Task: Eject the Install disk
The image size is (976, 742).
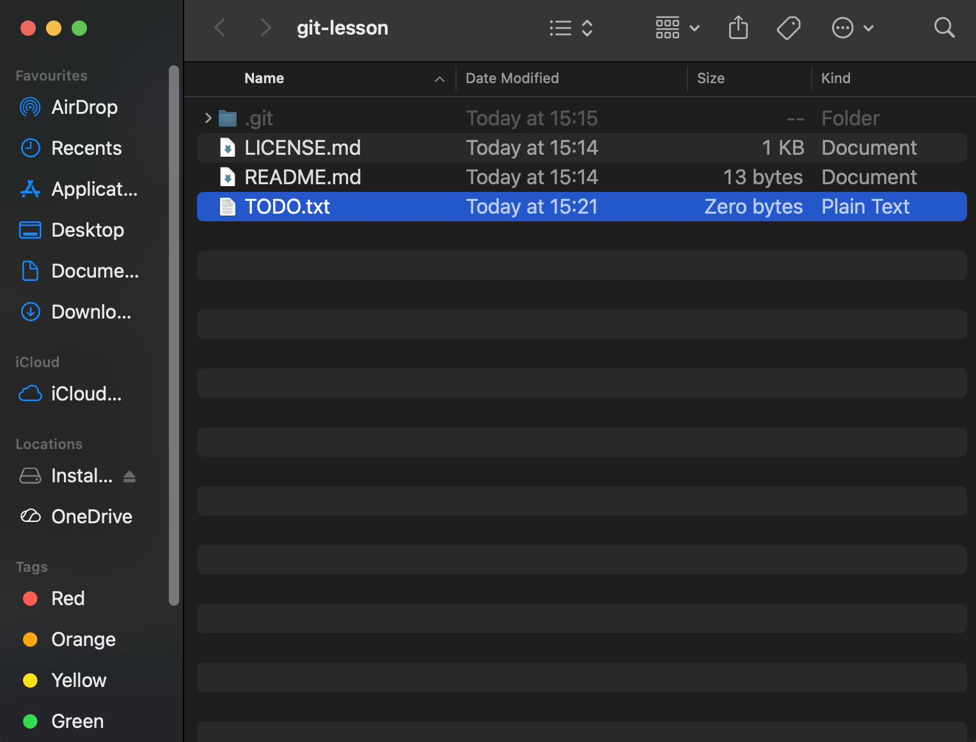Action: (129, 476)
